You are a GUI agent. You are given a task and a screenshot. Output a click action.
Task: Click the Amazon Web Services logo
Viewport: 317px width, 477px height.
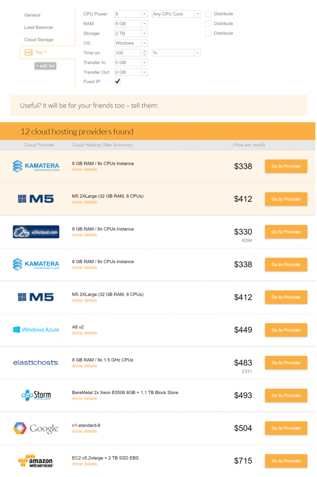(x=36, y=461)
